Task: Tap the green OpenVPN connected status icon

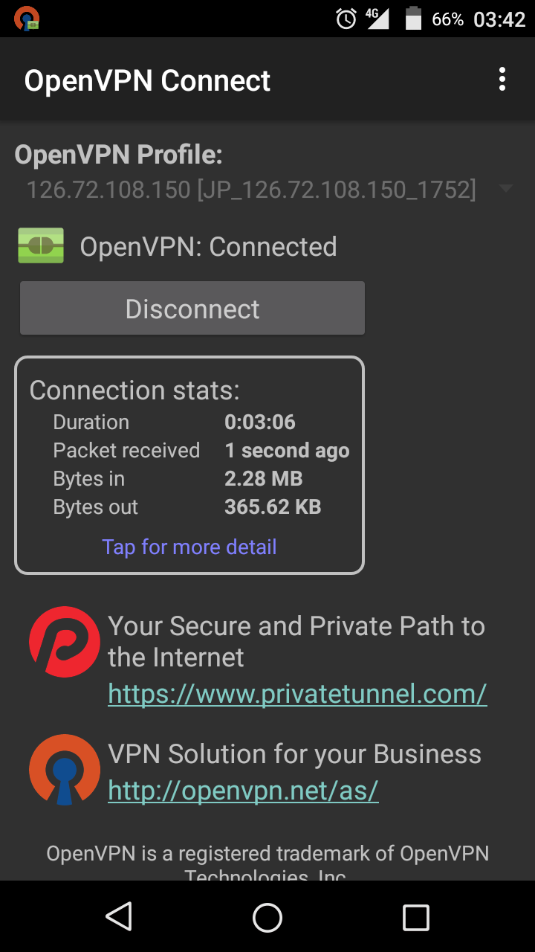Action: pos(41,246)
